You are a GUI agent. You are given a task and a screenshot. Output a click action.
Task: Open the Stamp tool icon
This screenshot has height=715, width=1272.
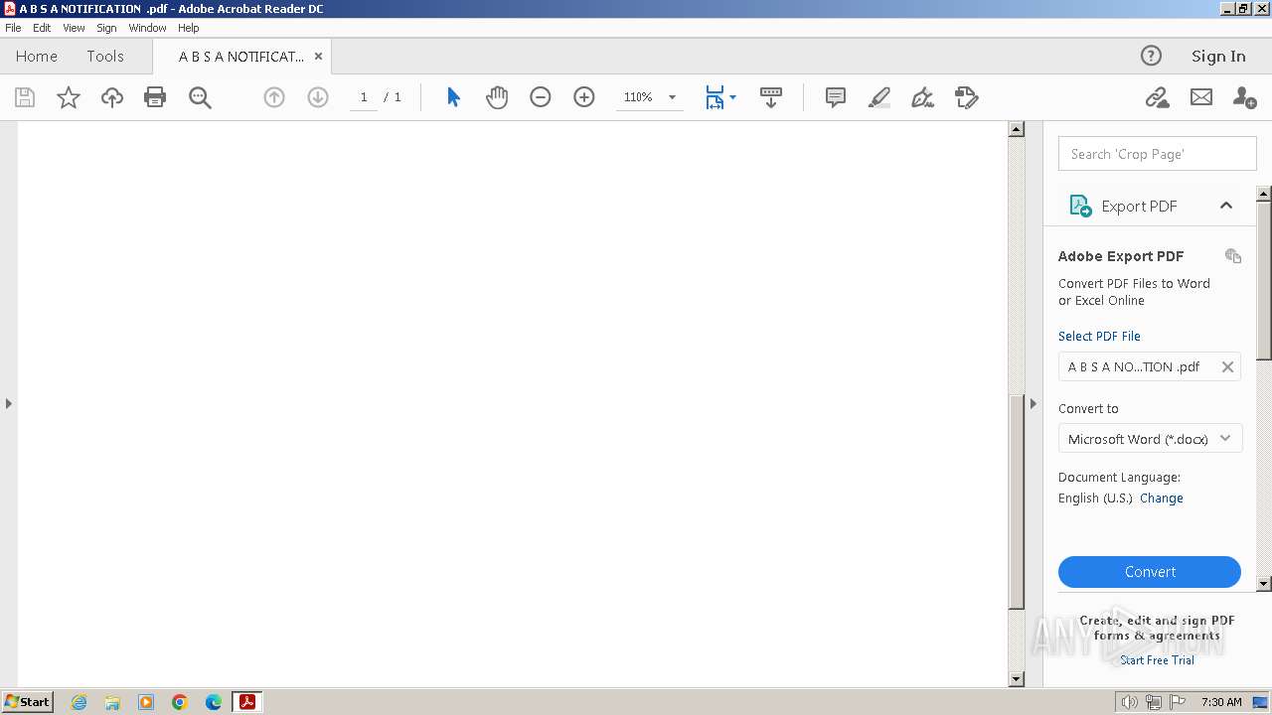tap(967, 97)
